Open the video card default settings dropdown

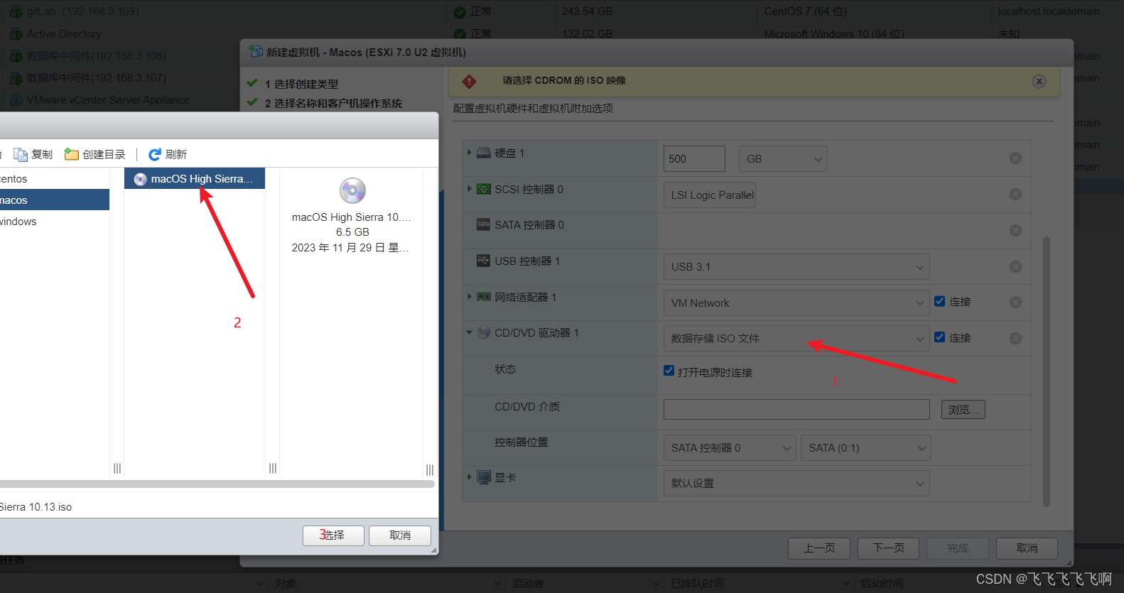[796, 484]
